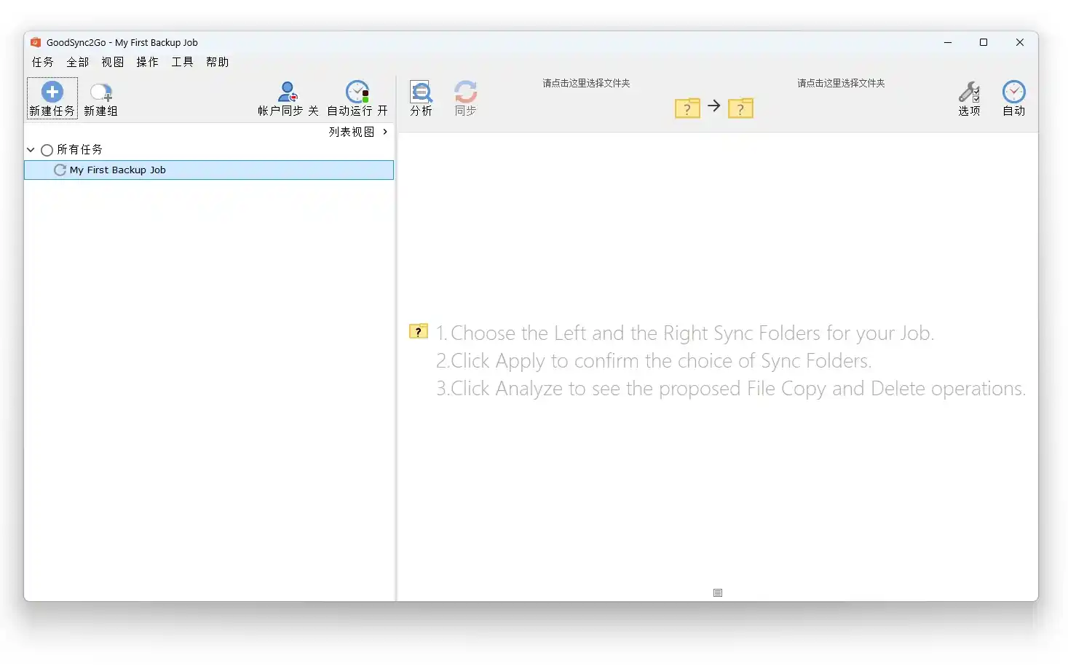Close the GoodSync2Go window

point(1020,42)
